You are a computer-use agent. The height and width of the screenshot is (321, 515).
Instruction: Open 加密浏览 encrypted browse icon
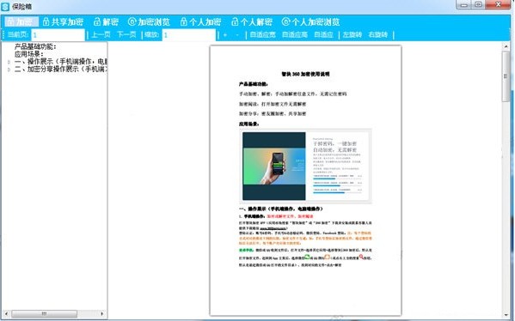pyautogui.click(x=132, y=21)
